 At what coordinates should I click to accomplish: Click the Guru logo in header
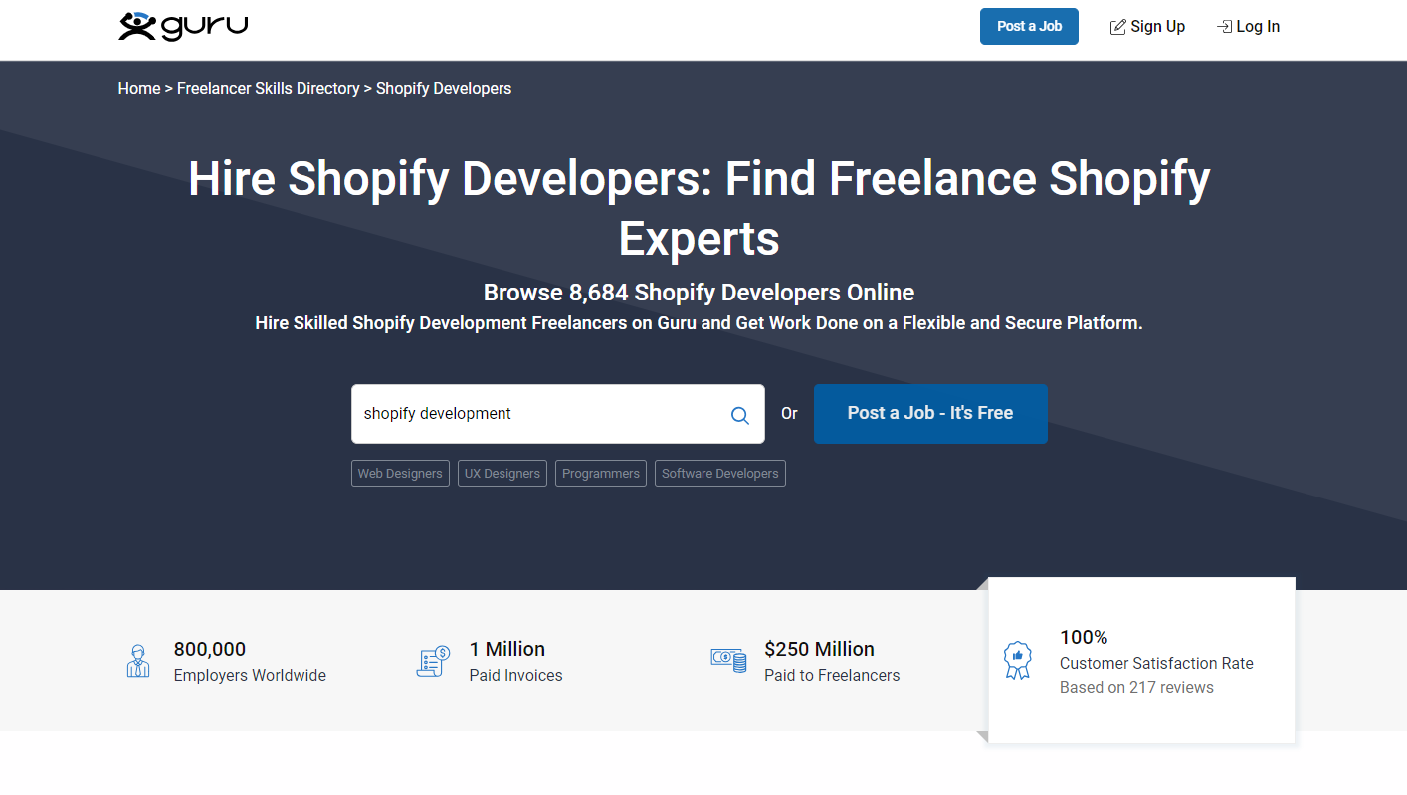coord(183,27)
